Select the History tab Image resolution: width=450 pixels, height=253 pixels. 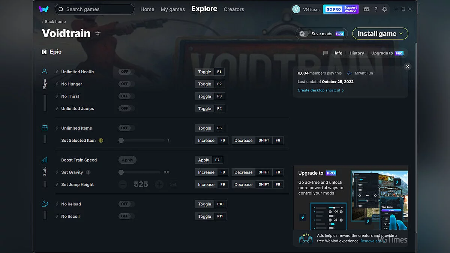(357, 53)
